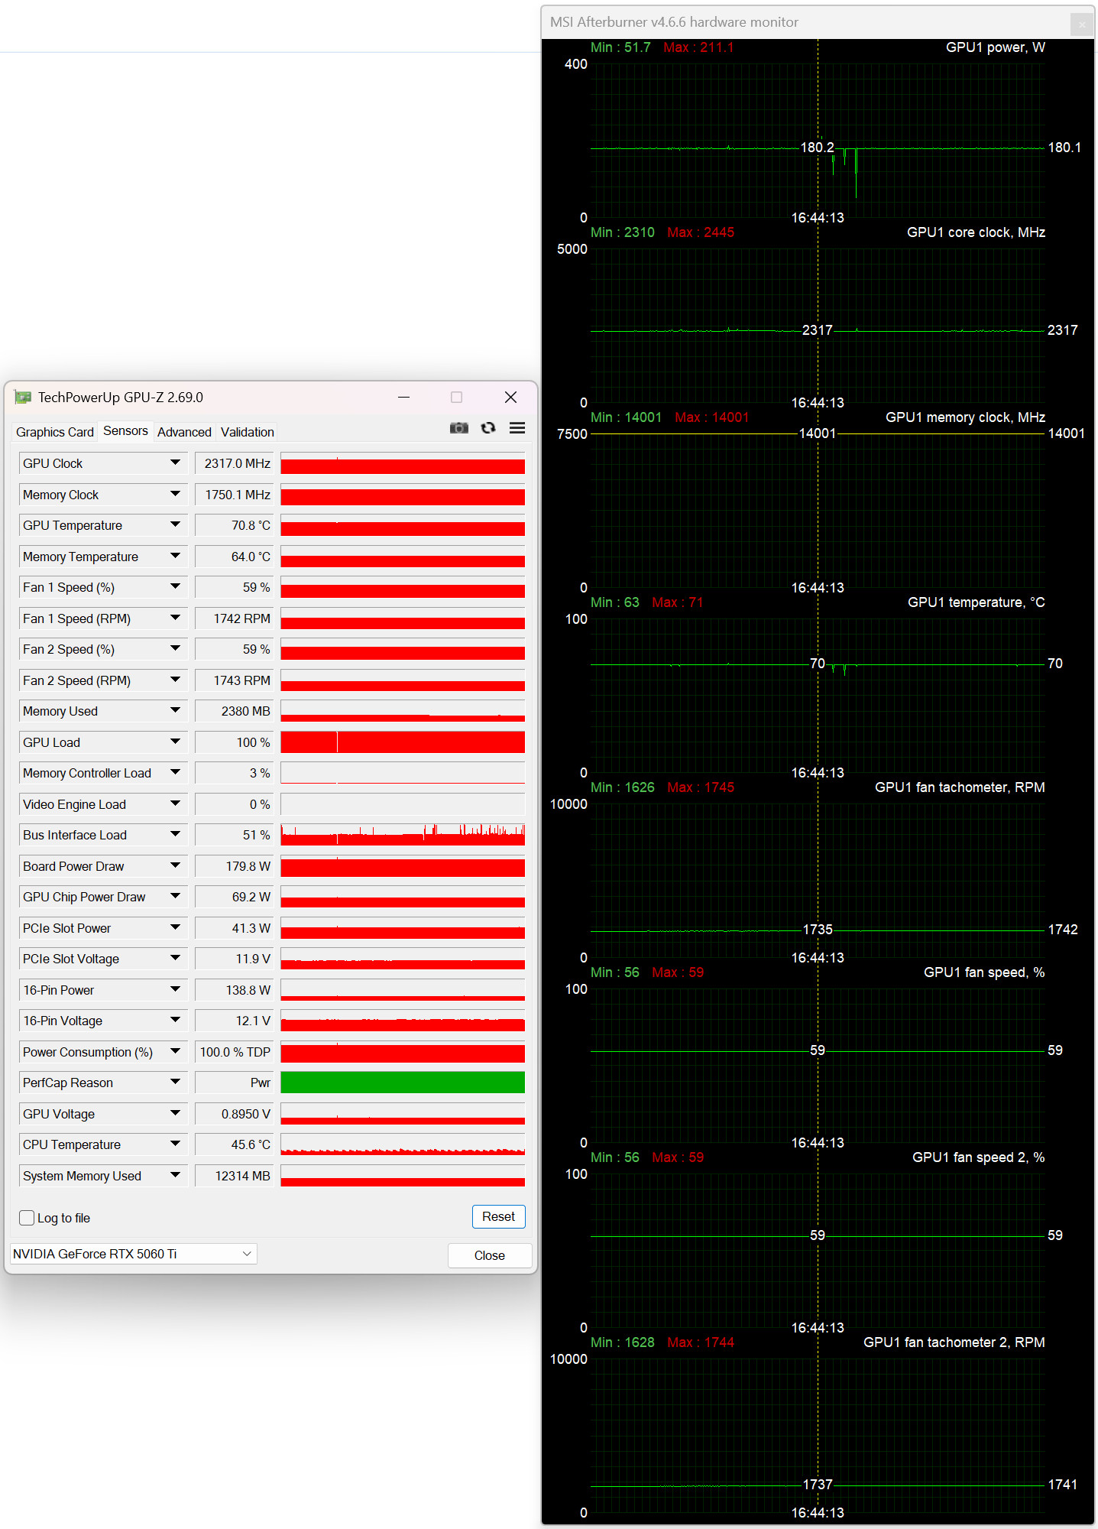
Task: Open the GPU-Z hamburger menu icon
Action: click(517, 428)
